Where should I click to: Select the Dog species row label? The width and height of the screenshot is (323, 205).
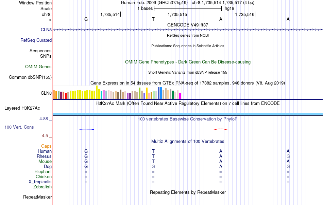click(x=48, y=167)
